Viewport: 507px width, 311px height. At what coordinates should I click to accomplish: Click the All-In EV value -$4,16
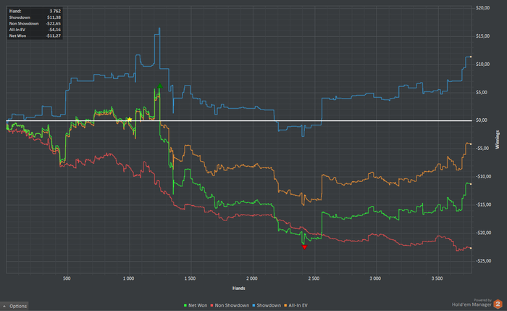tap(54, 30)
